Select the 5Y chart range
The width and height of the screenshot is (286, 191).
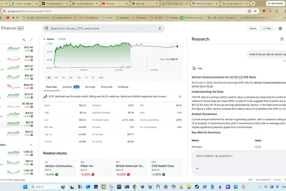pyautogui.click(x=93, y=77)
